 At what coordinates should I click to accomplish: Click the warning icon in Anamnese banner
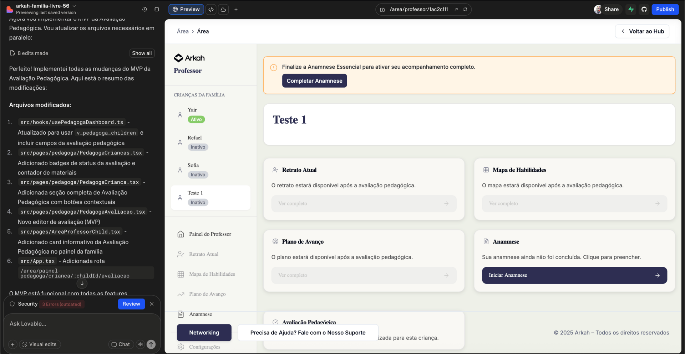point(274,67)
